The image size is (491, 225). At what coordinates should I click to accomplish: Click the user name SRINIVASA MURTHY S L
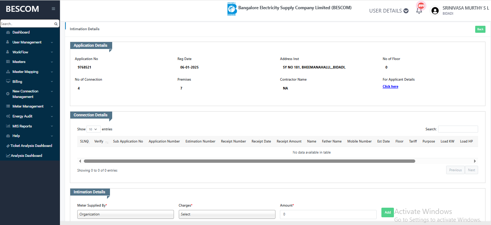466,8
